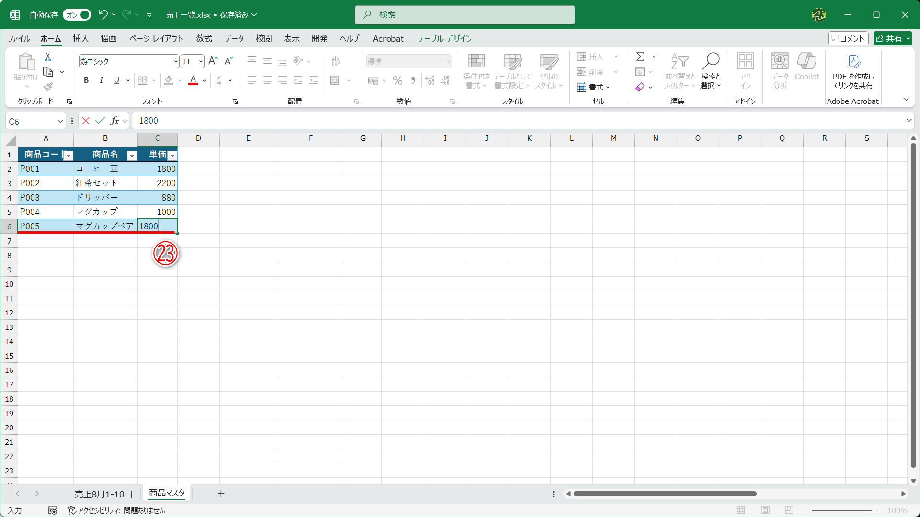The height and width of the screenshot is (517, 920).
Task: Confirm entry with the checkmark icon
Action: (x=100, y=121)
